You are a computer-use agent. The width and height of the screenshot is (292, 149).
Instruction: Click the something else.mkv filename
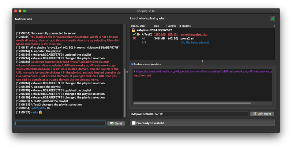point(194,34)
